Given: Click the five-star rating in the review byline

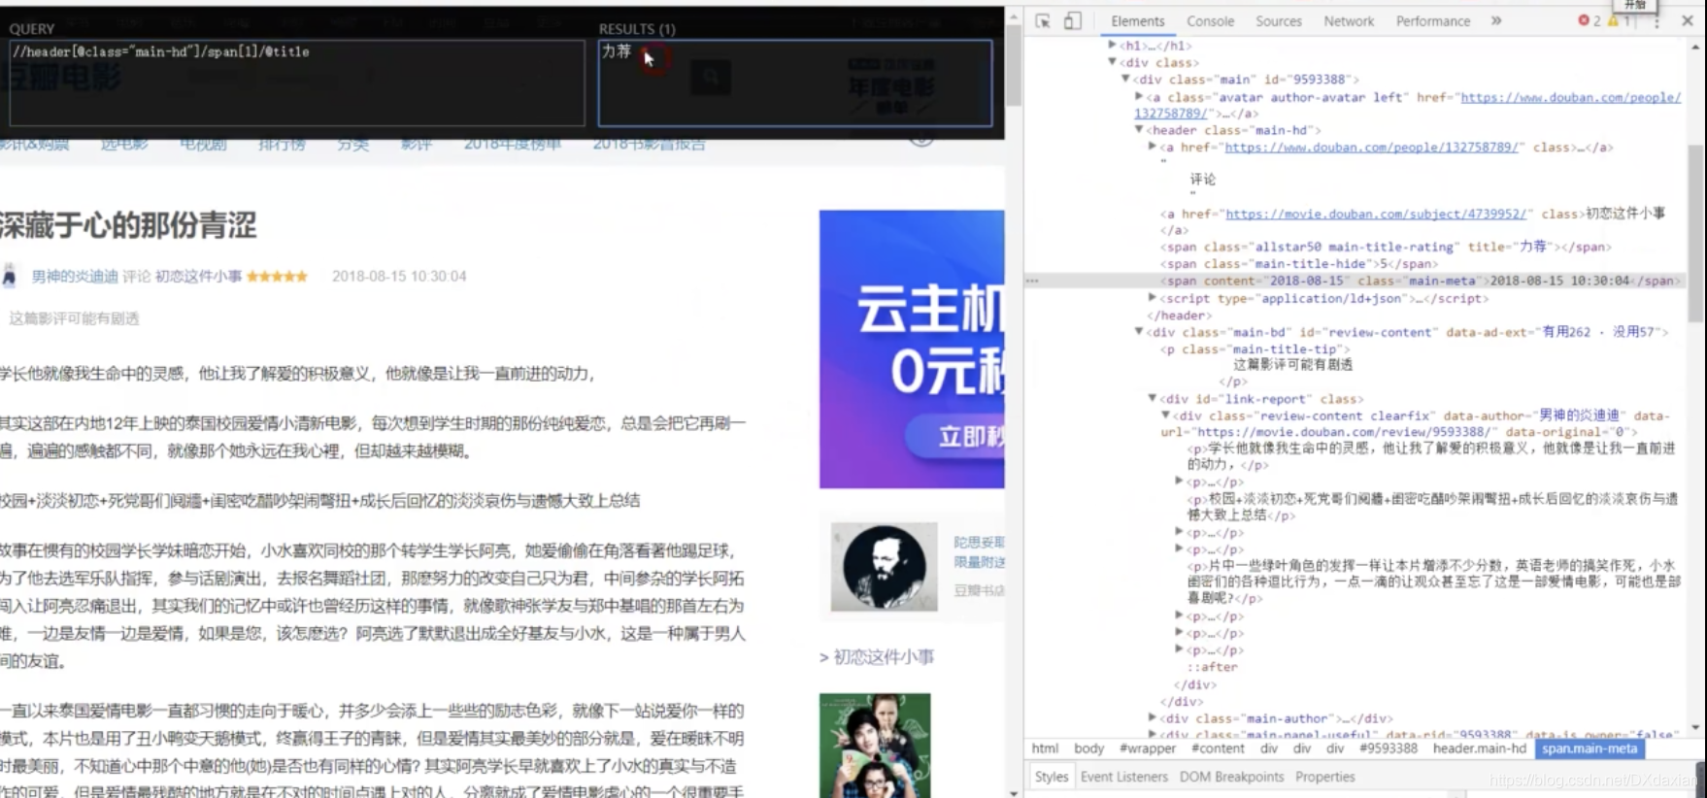Looking at the screenshot, I should pyautogui.click(x=277, y=276).
